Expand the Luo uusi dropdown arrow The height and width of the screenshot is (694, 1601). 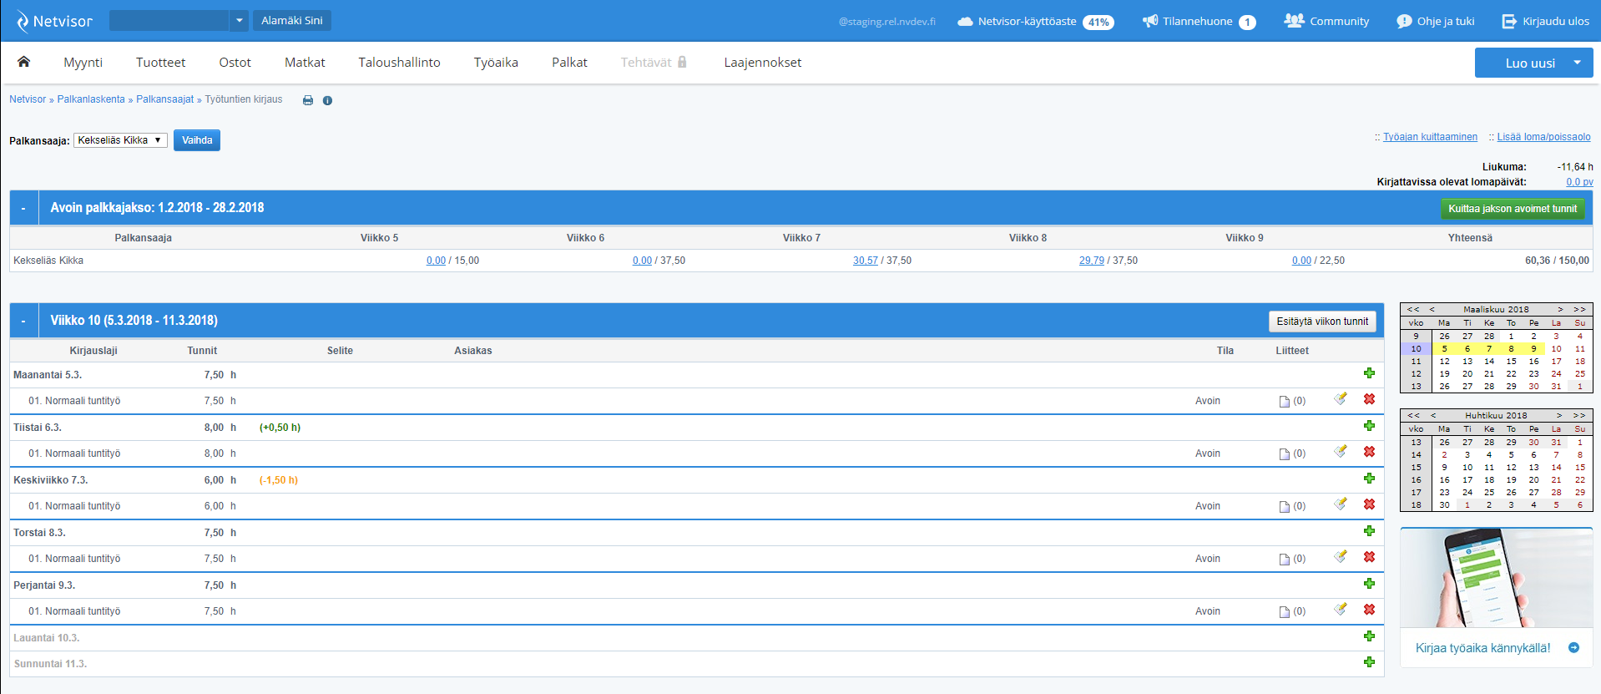pyautogui.click(x=1577, y=63)
